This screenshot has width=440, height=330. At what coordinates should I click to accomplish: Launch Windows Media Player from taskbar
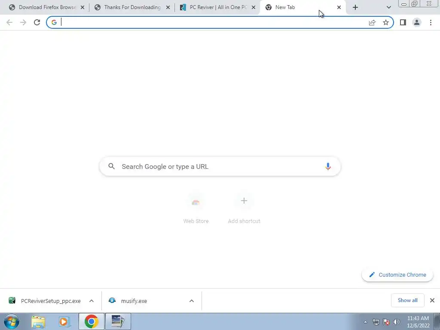coord(64,322)
